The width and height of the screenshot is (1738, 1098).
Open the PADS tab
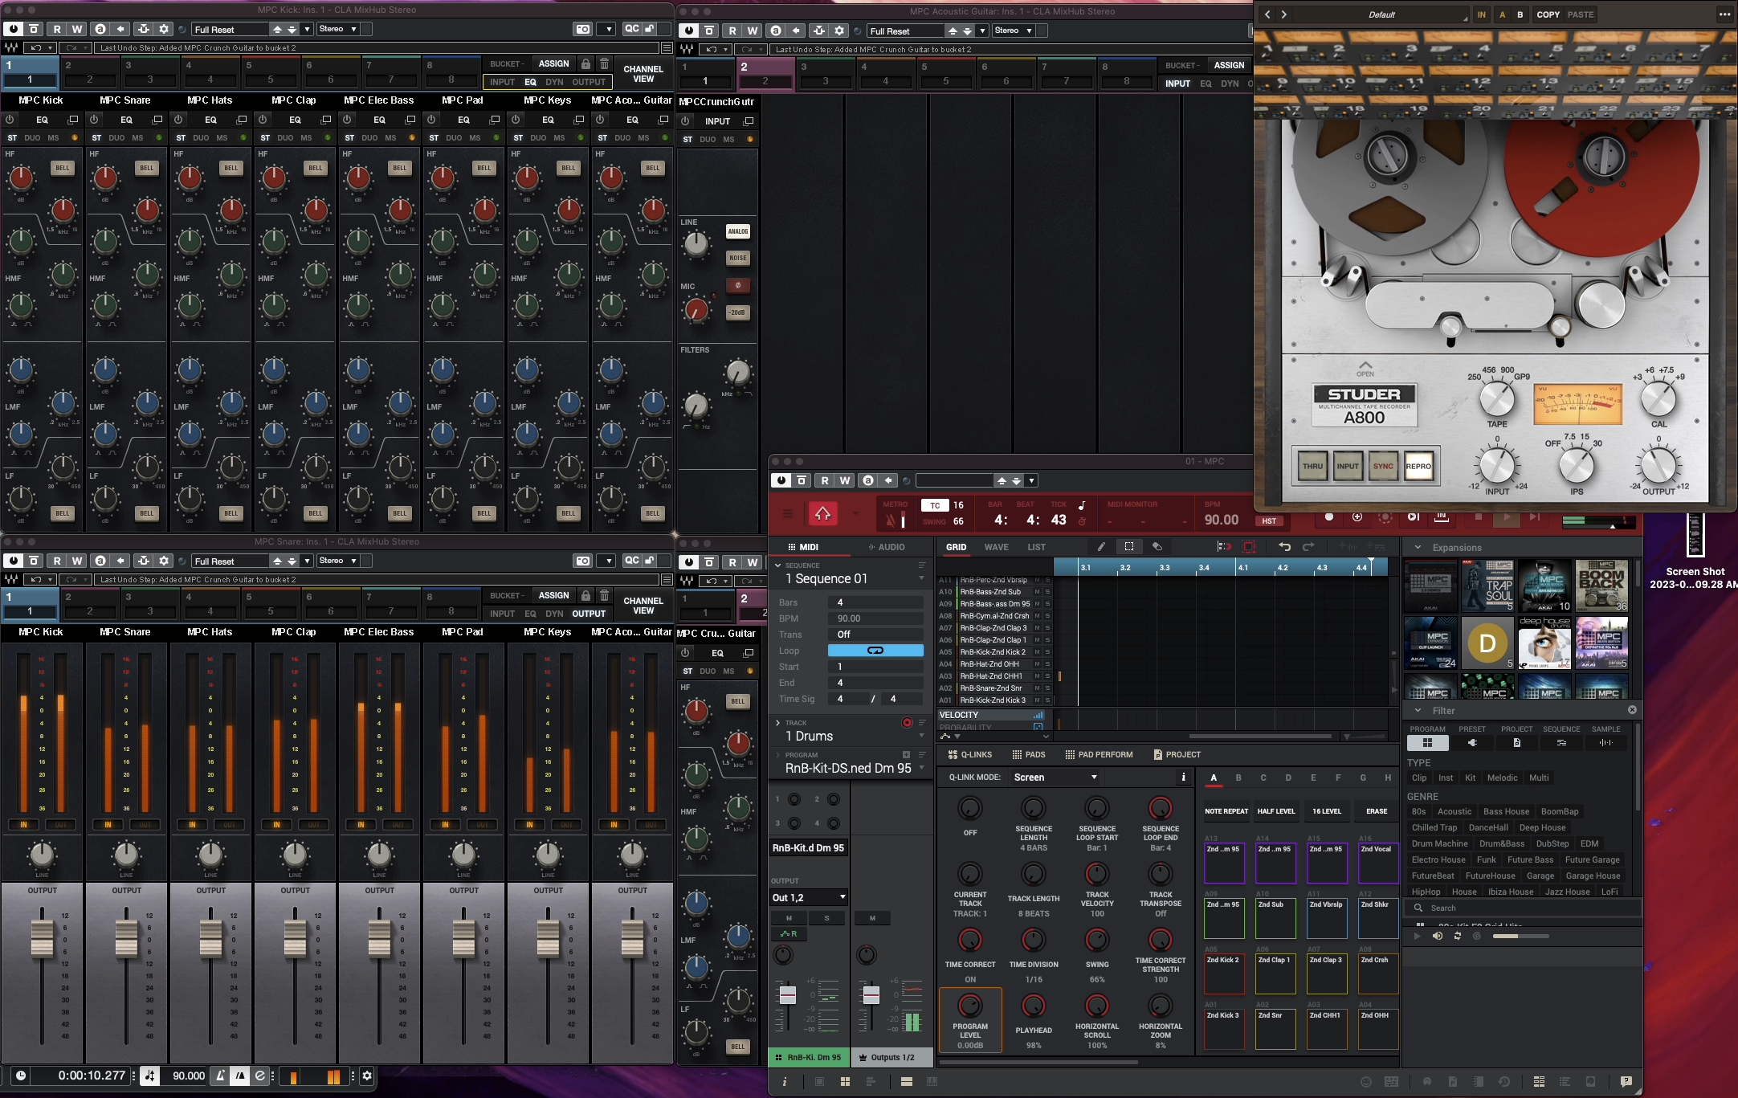tap(1029, 754)
